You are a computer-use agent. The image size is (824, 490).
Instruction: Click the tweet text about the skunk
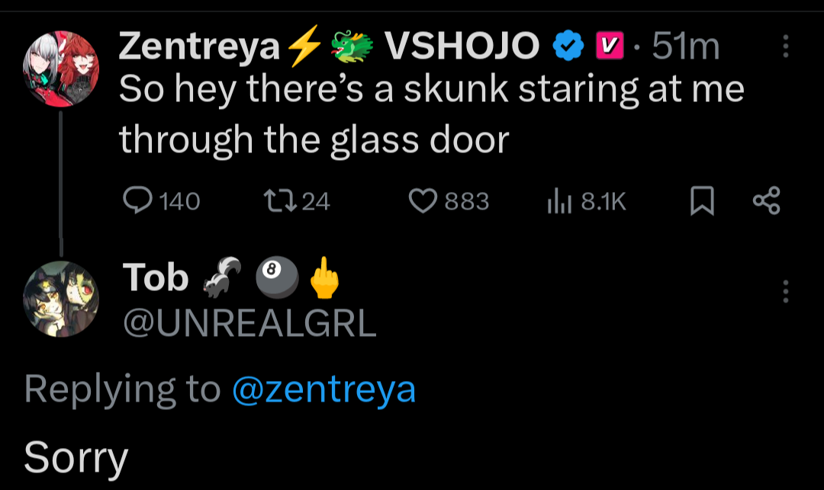[431, 114]
